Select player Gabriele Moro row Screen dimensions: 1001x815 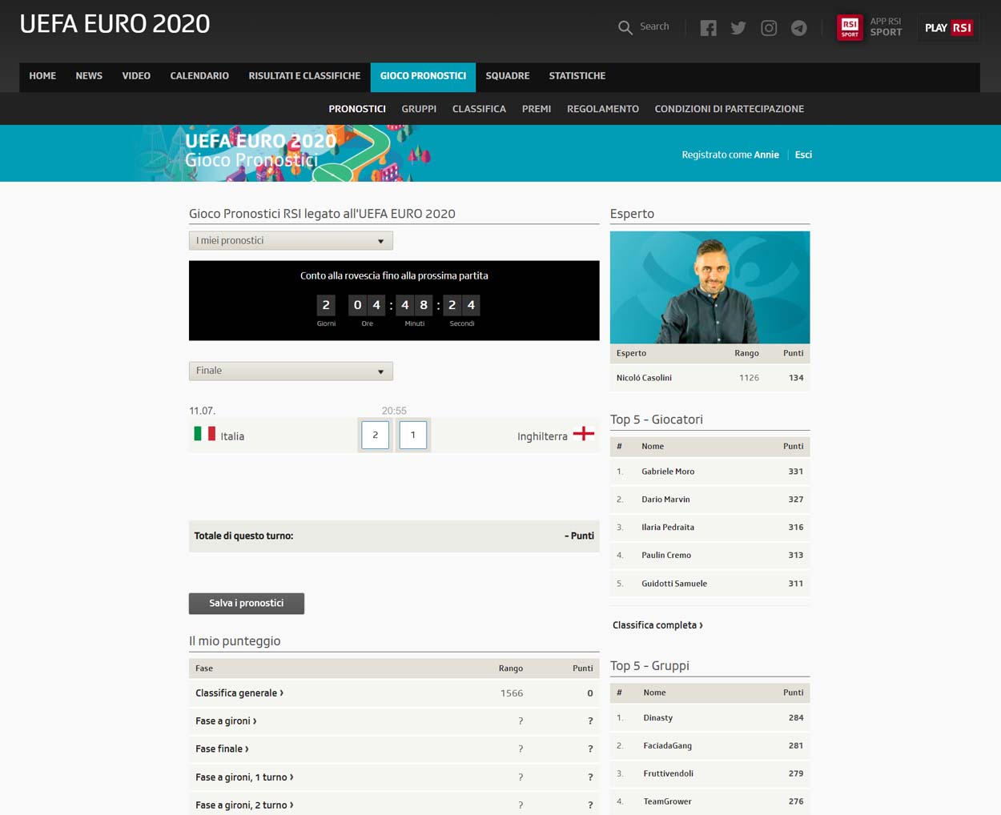[x=710, y=472]
